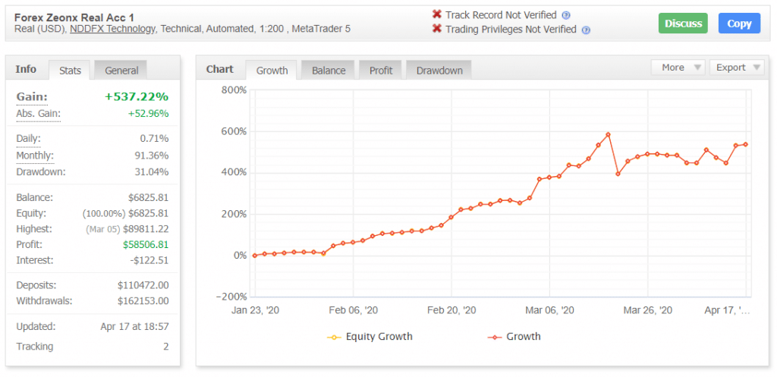Click the peak data point near 600%
The image size is (777, 377).
609,135
